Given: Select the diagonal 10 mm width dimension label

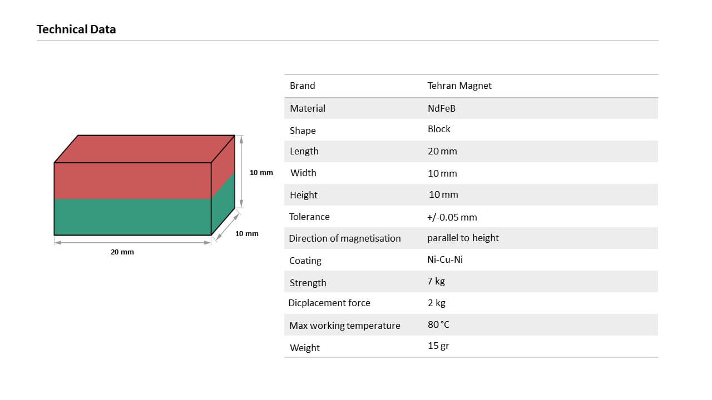Looking at the screenshot, I should pos(247,234).
